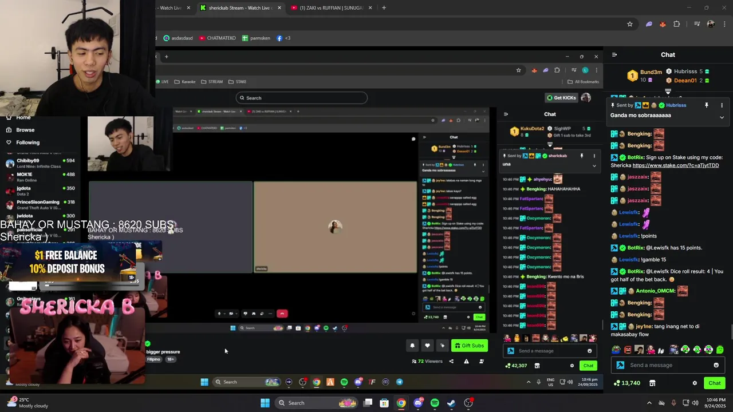The image size is (733, 412).
Task: Open outer chat settings gear
Action: 695,383
